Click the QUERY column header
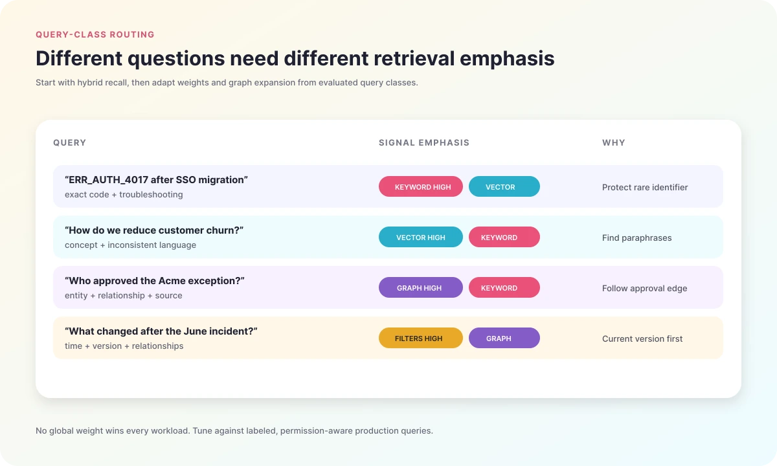777x466 pixels. pos(69,142)
